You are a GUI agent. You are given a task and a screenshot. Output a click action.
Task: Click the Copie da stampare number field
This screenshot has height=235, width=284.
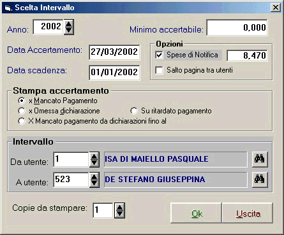(x=103, y=210)
